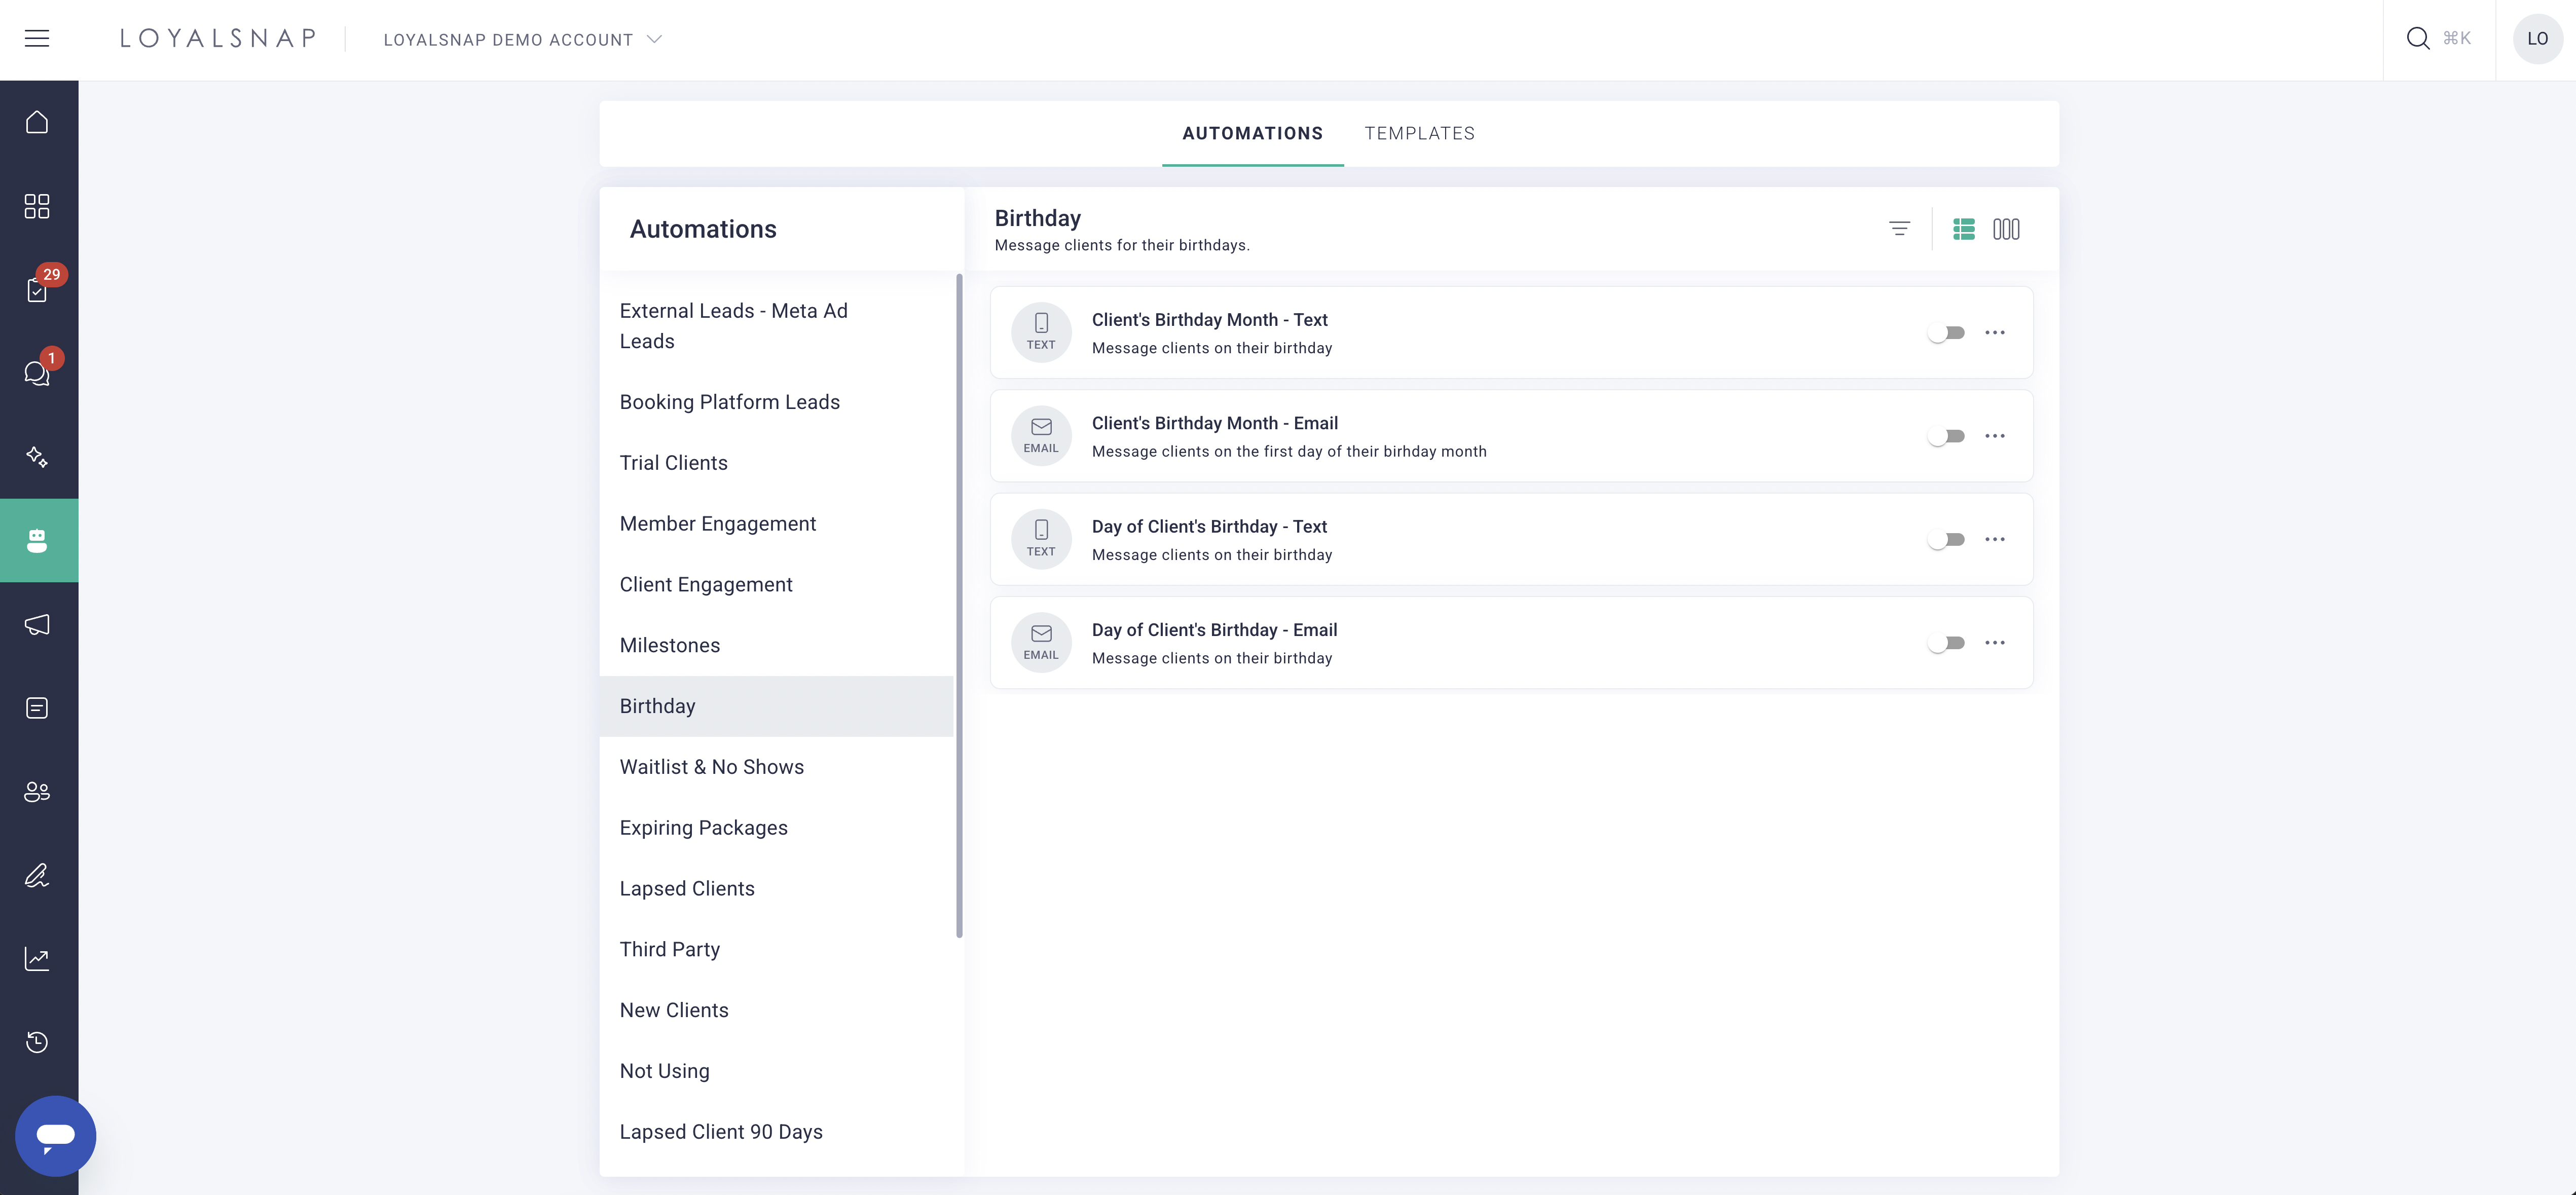
Task: Select Member Engagement category
Action: 776,524
